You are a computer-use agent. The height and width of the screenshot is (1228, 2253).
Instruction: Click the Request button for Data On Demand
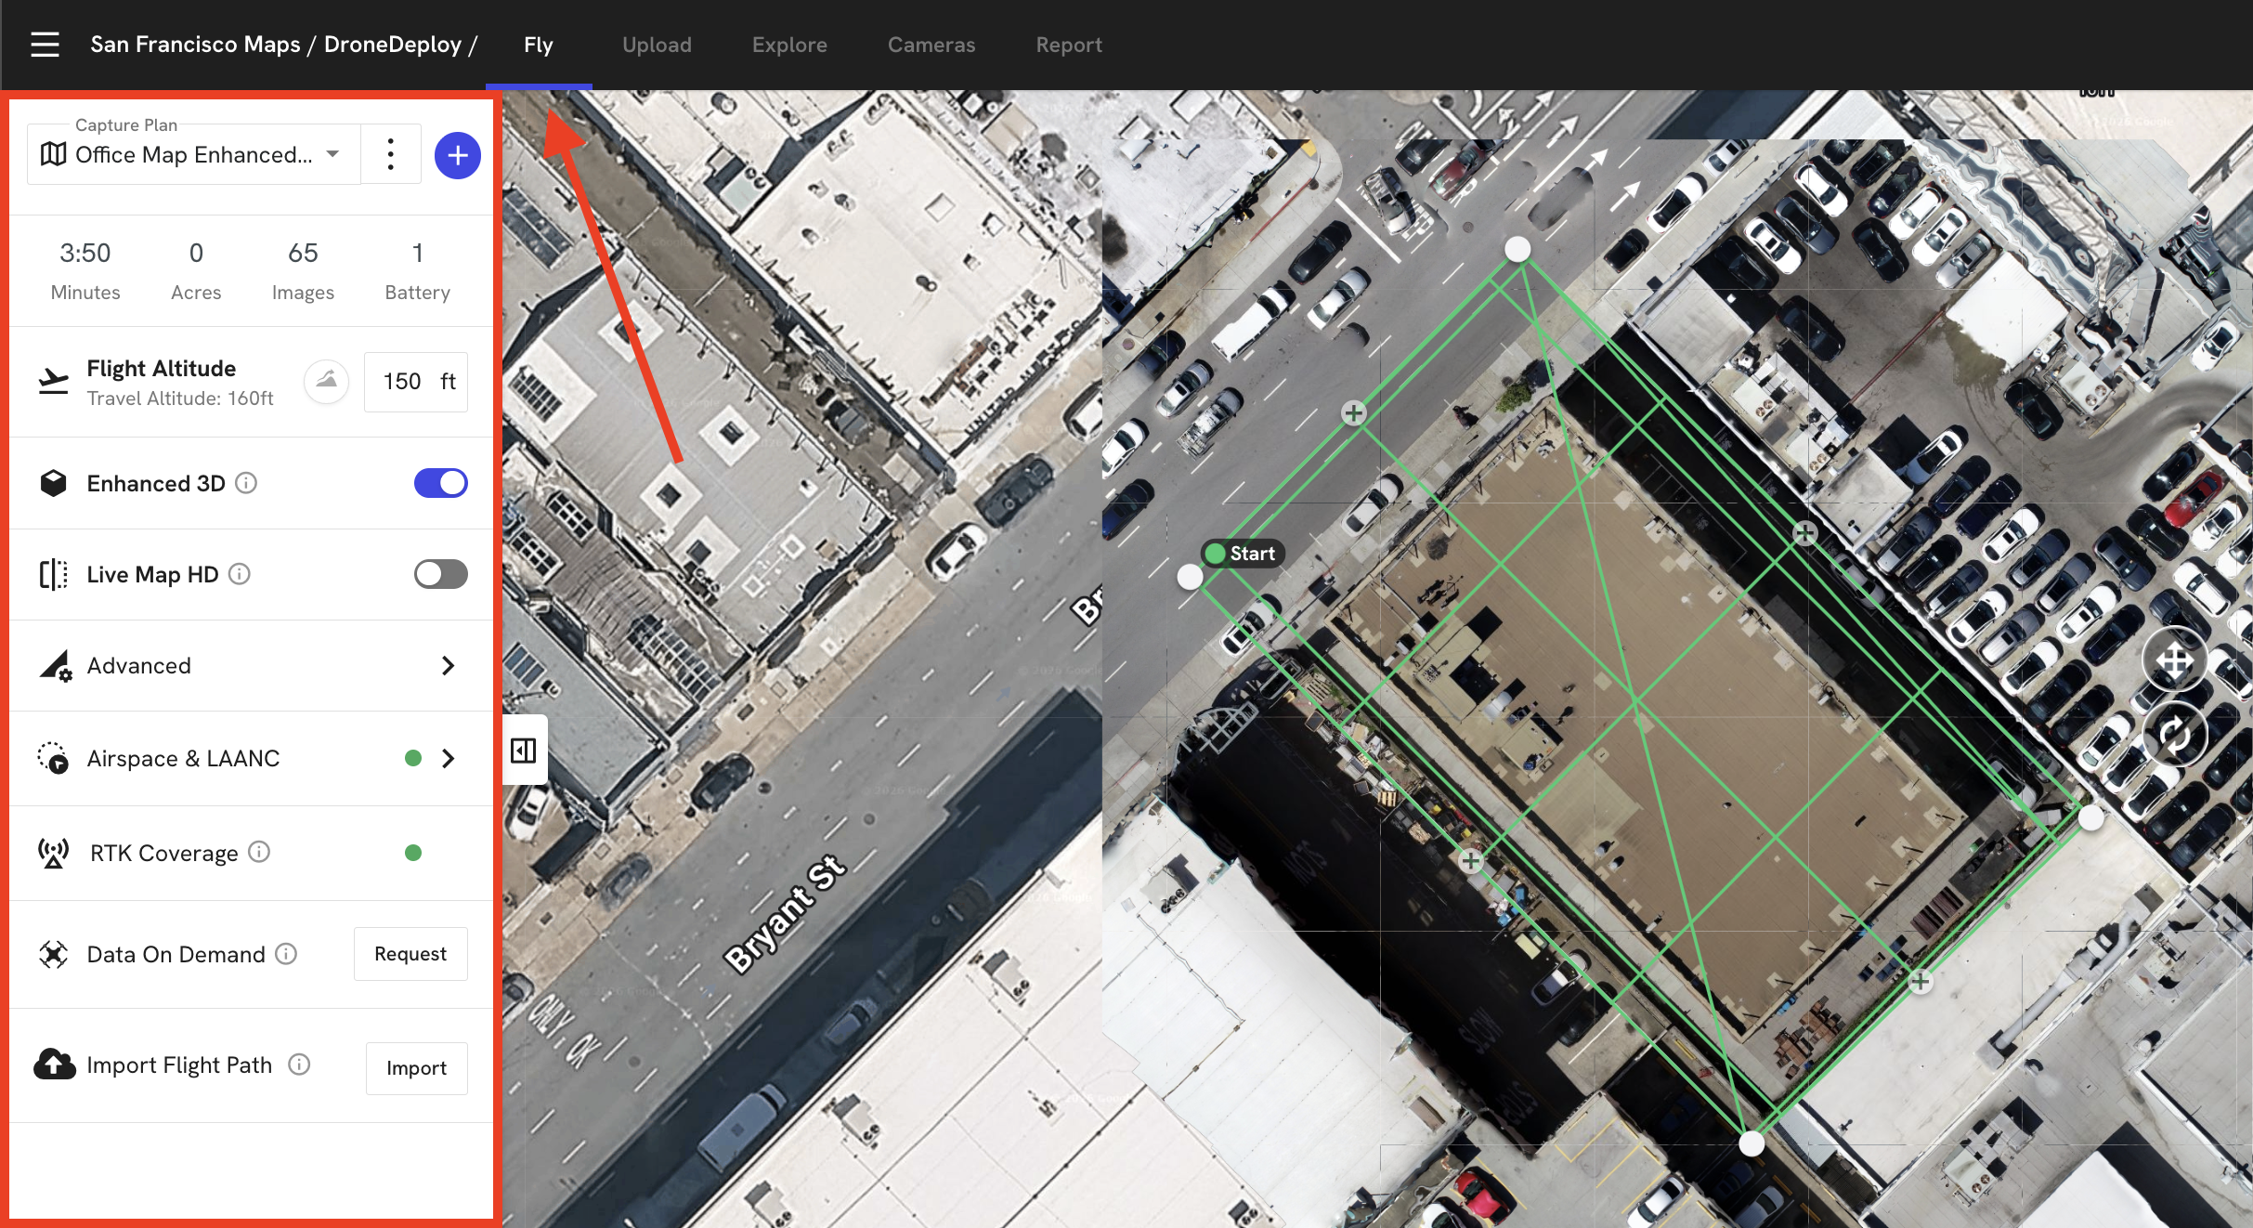[410, 954]
